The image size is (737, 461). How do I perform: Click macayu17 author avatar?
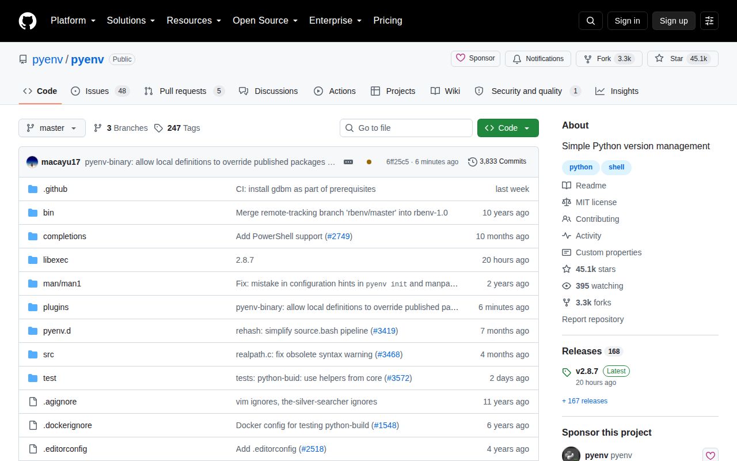click(32, 162)
